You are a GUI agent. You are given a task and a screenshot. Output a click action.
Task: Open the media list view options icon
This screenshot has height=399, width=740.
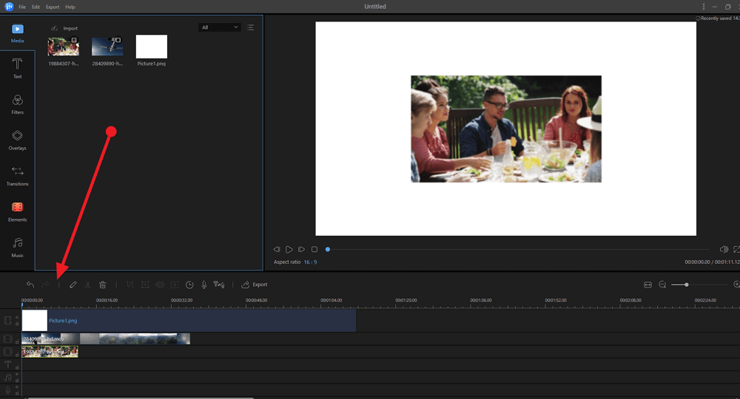(250, 27)
